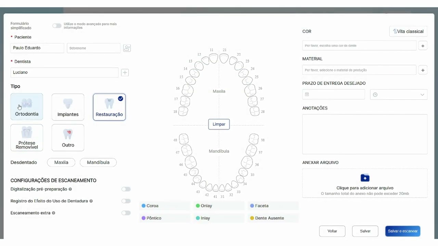Viewport: 438px width, 246px height.
Task: Open patient list icon next to Sobrenome
Action: (x=127, y=48)
